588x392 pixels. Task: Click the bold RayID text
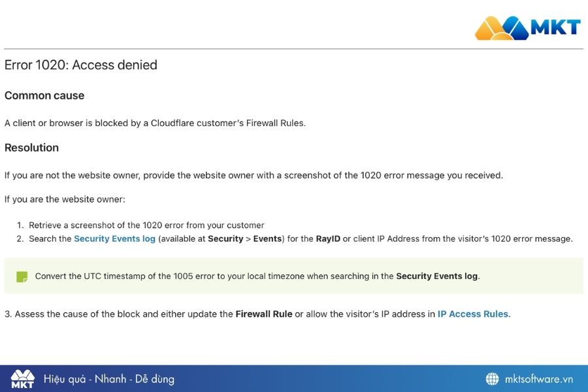(328, 239)
